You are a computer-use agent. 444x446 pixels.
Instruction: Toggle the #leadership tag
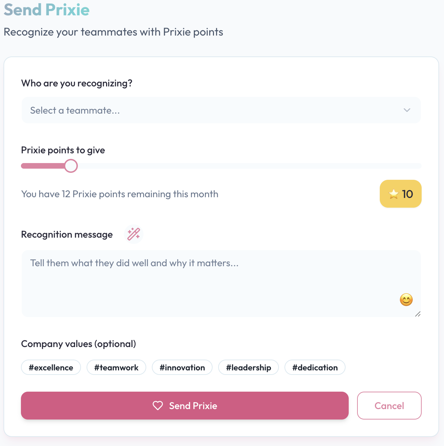pos(248,367)
